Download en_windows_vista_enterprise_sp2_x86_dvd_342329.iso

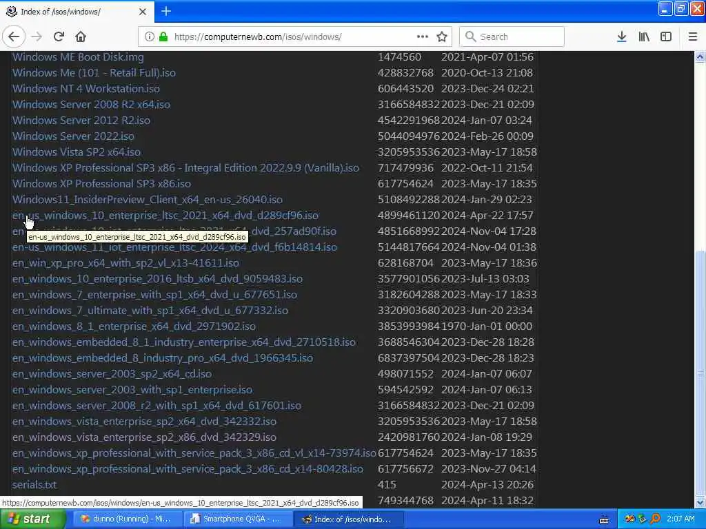[144, 437]
